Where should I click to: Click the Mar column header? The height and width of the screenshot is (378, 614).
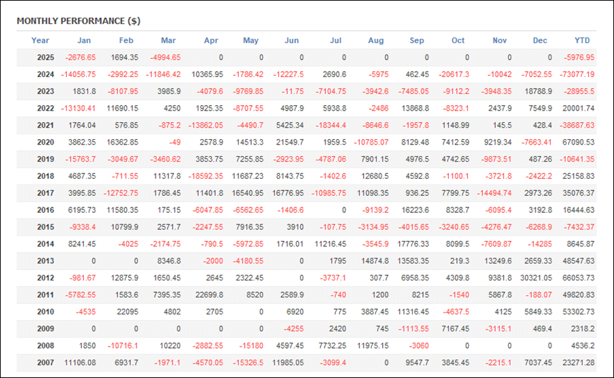(x=169, y=40)
